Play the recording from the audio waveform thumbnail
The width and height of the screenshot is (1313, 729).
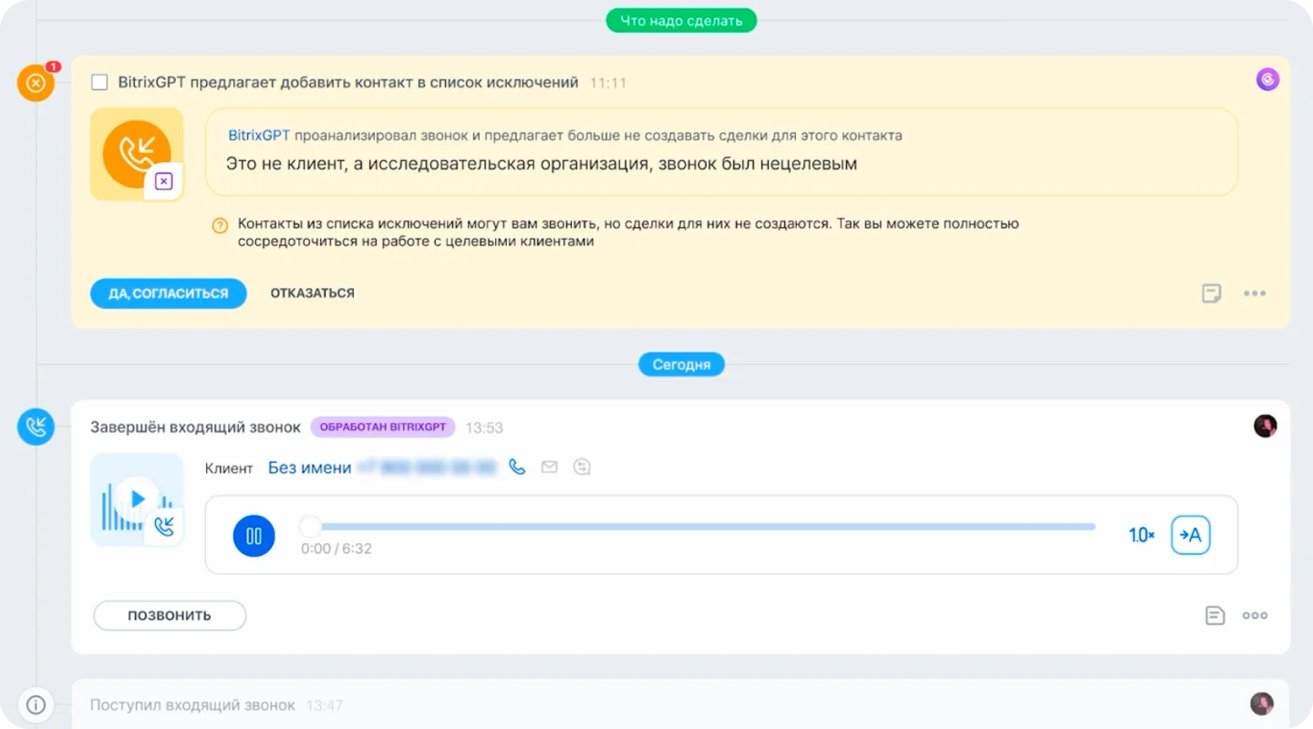(137, 499)
